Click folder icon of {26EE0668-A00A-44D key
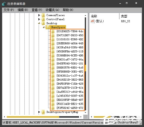Image resolution: width=144 pixels, height=127 pixels. [x=53, y=43]
